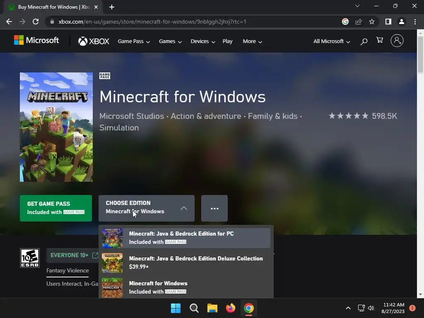424x318 pixels.
Task: Open the notification badge showing 2
Action: point(412,308)
